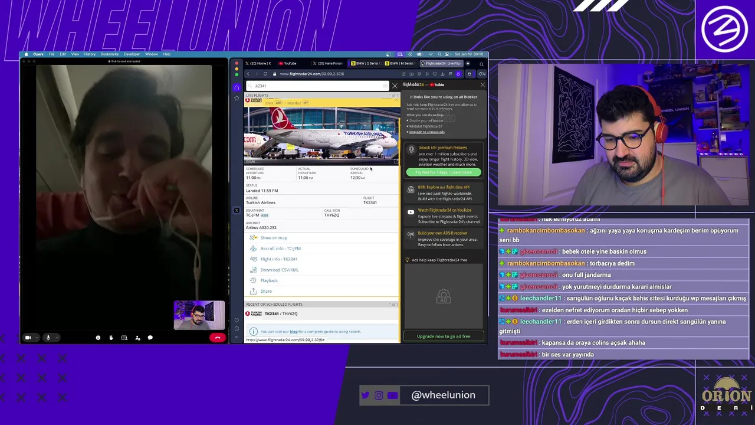Screen dimensions: 755x425
Task: Click the Opera sidebar three-dots more button
Action: point(237,337)
